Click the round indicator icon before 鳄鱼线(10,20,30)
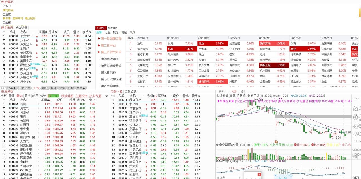The height and width of the screenshot is (179, 361). click(x=249, y=96)
